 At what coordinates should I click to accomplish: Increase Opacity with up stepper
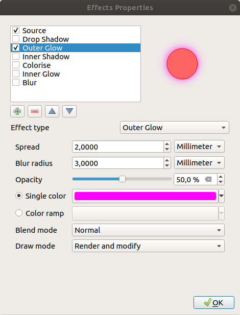point(221,177)
